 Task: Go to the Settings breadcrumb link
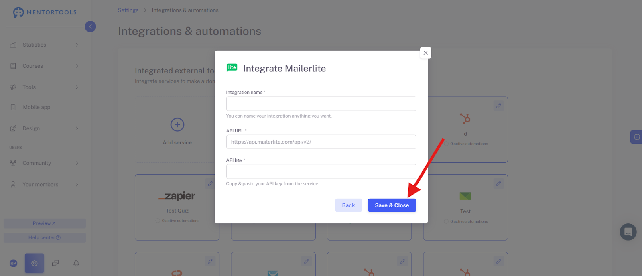coord(128,10)
